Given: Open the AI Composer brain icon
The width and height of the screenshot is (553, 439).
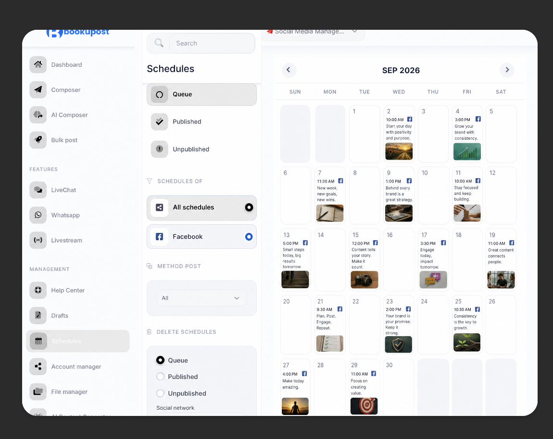Looking at the screenshot, I should (38, 114).
